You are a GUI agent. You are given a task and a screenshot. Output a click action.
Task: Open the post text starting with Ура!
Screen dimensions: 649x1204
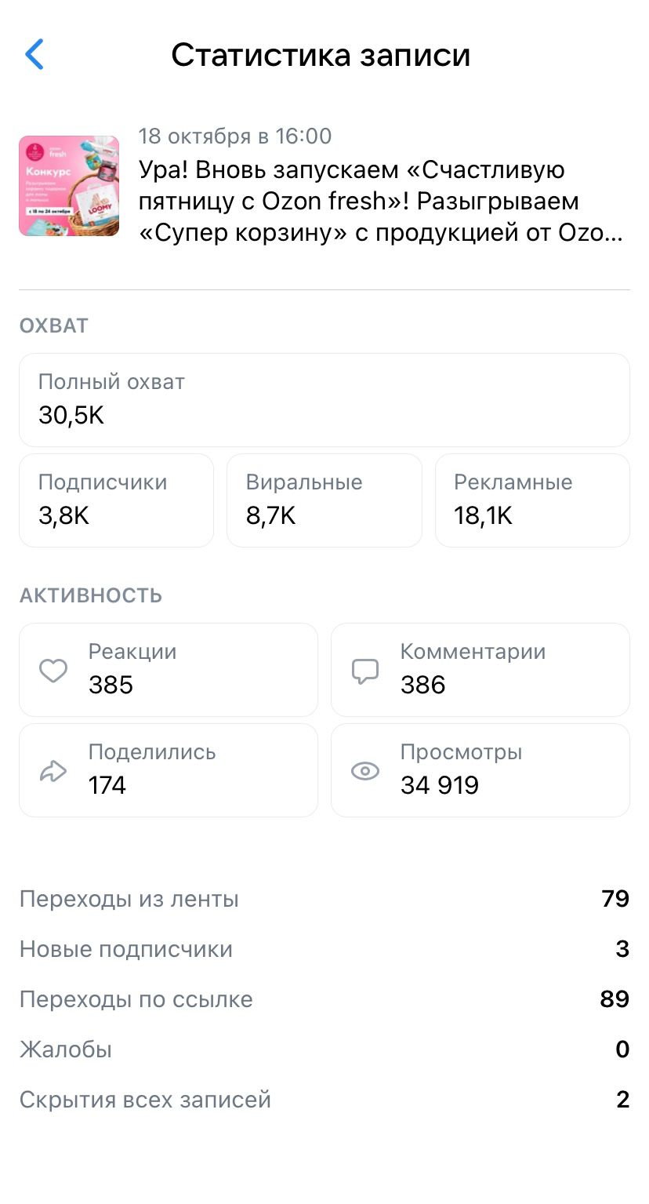(381, 202)
